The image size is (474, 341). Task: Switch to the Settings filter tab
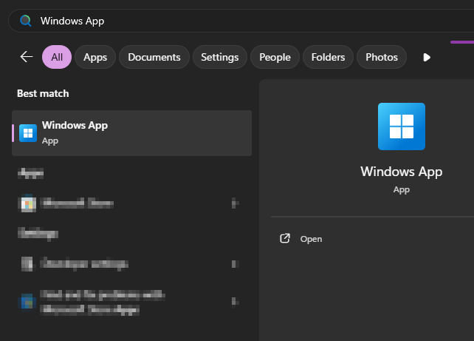click(x=219, y=57)
